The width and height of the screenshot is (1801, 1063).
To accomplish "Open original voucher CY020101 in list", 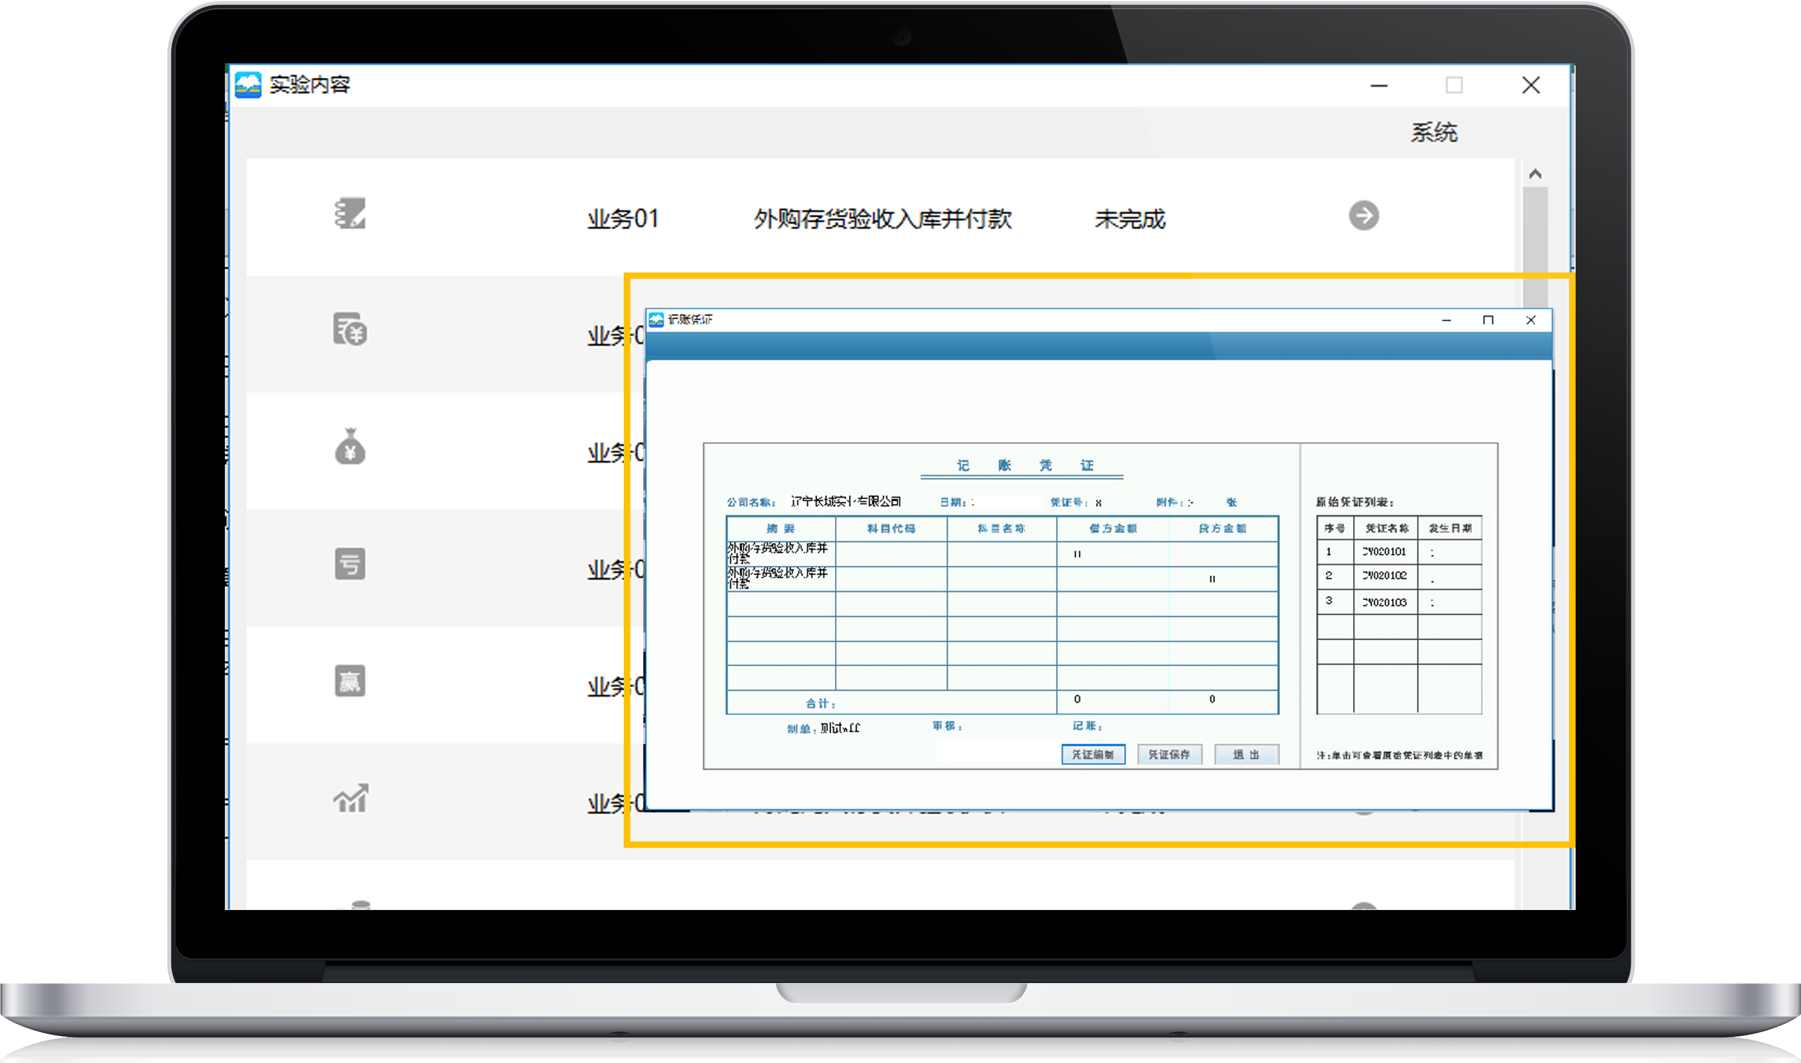I will point(1384,552).
